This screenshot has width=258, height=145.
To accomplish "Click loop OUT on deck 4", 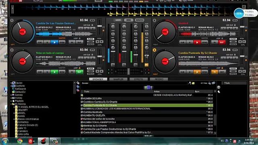I will [x=222, y=72].
